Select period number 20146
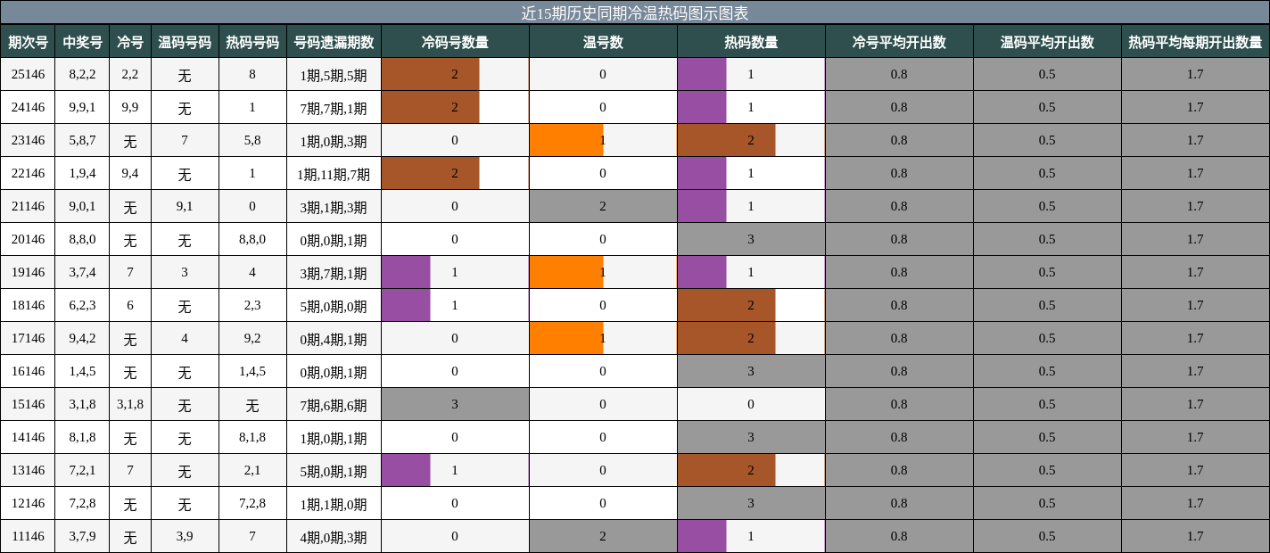This screenshot has height=553, width=1270. click(x=28, y=239)
